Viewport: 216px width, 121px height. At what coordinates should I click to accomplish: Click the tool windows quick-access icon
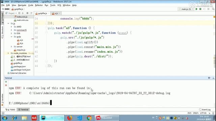tap(3, 113)
